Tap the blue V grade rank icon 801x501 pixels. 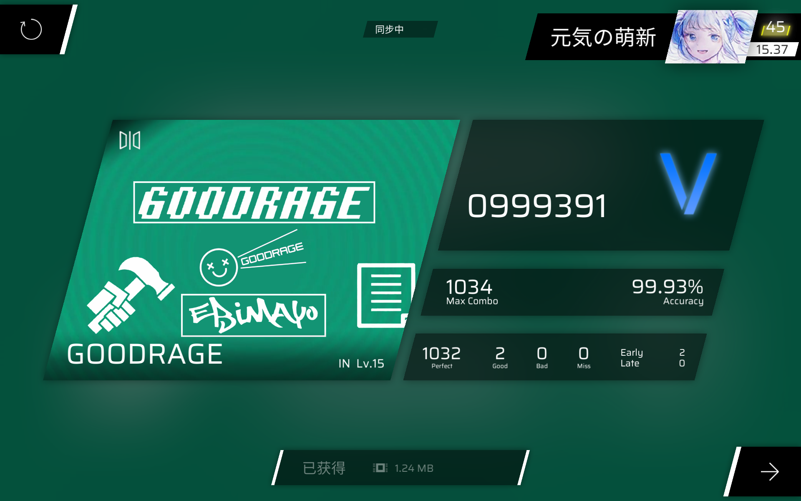tap(688, 184)
